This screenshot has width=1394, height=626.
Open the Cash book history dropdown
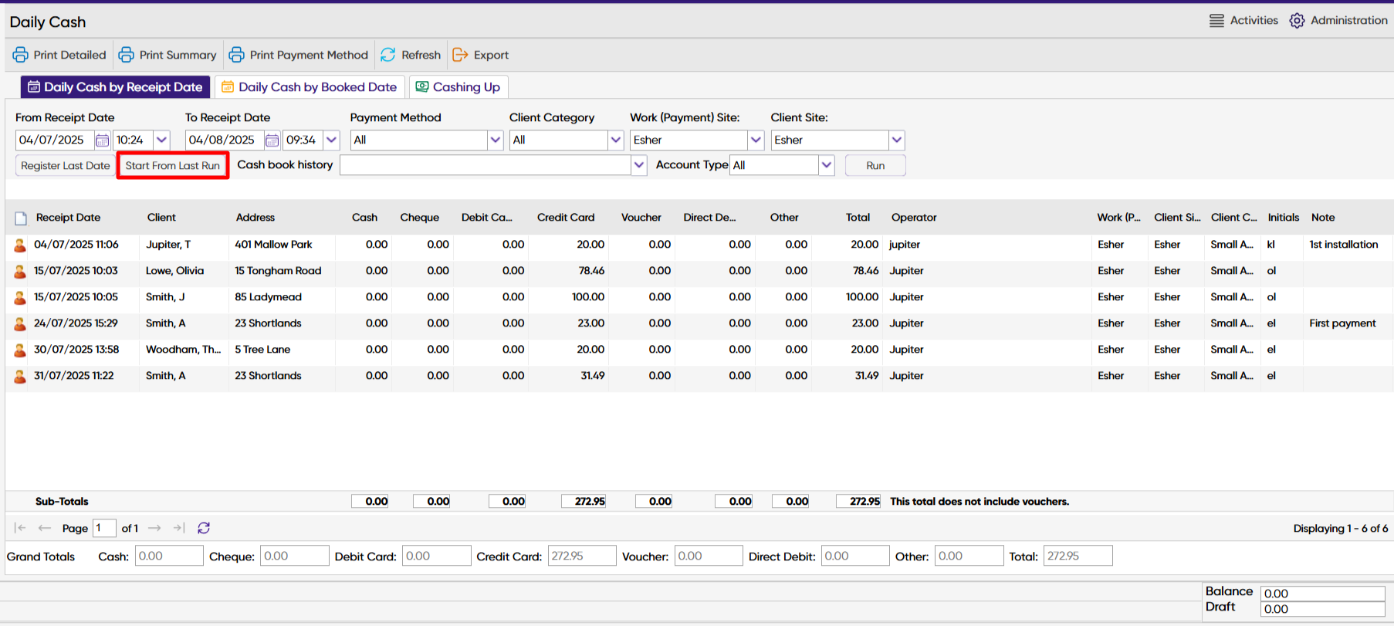click(x=638, y=165)
